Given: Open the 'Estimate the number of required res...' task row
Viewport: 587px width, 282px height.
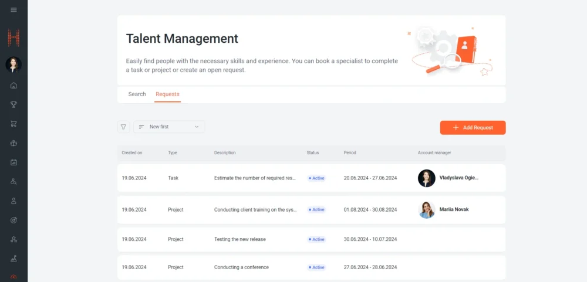Looking at the screenshot, I should 255,178.
